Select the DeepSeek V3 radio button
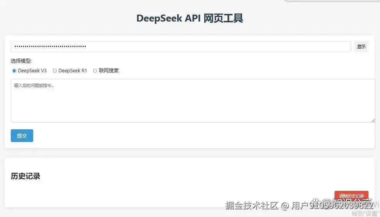 (x=14, y=71)
